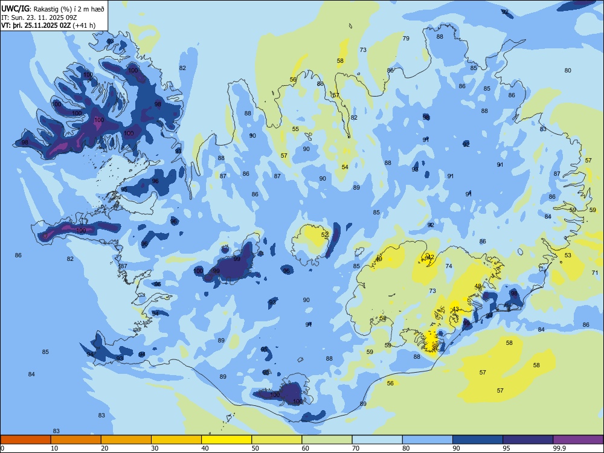
Task: Click the legend tick label '30'
Action: (x=155, y=448)
